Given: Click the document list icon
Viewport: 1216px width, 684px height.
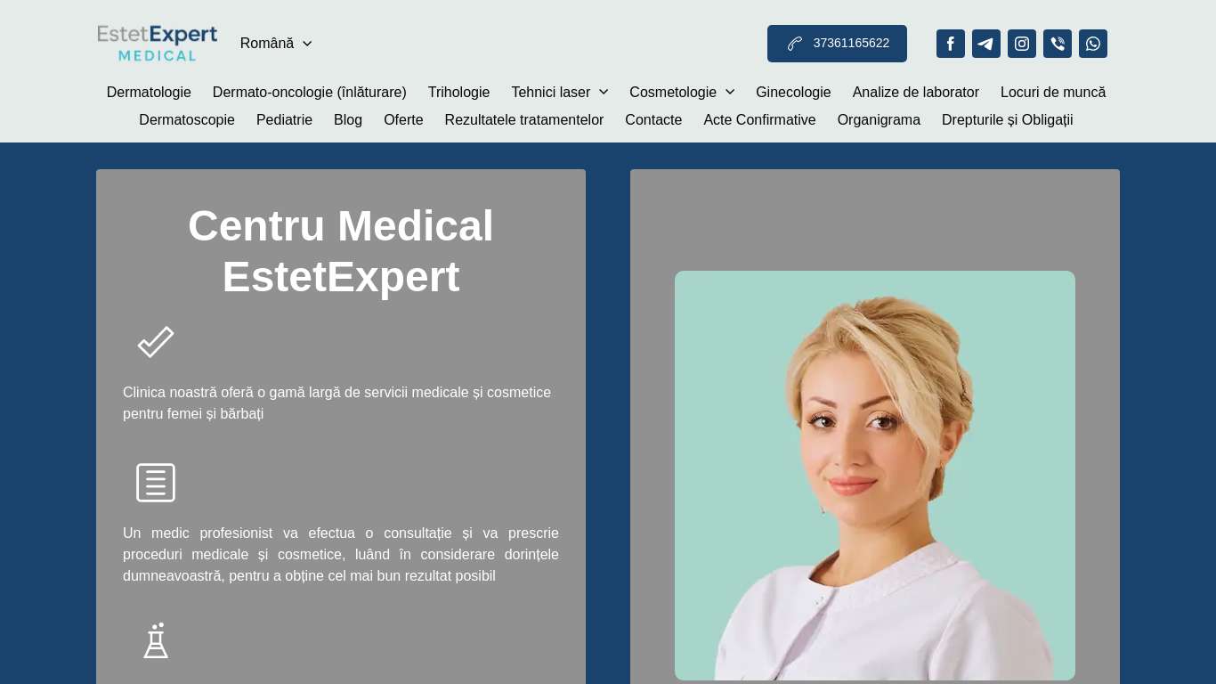Looking at the screenshot, I should pyautogui.click(x=156, y=483).
